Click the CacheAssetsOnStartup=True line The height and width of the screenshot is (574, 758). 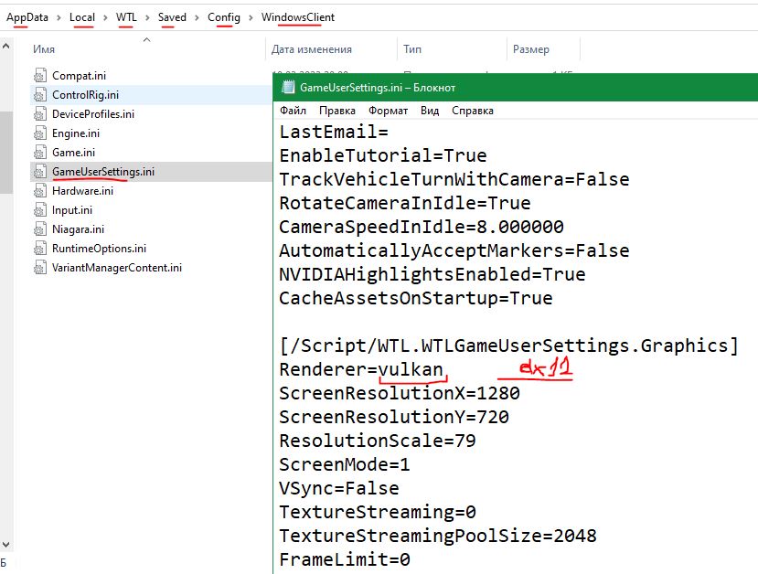click(416, 298)
